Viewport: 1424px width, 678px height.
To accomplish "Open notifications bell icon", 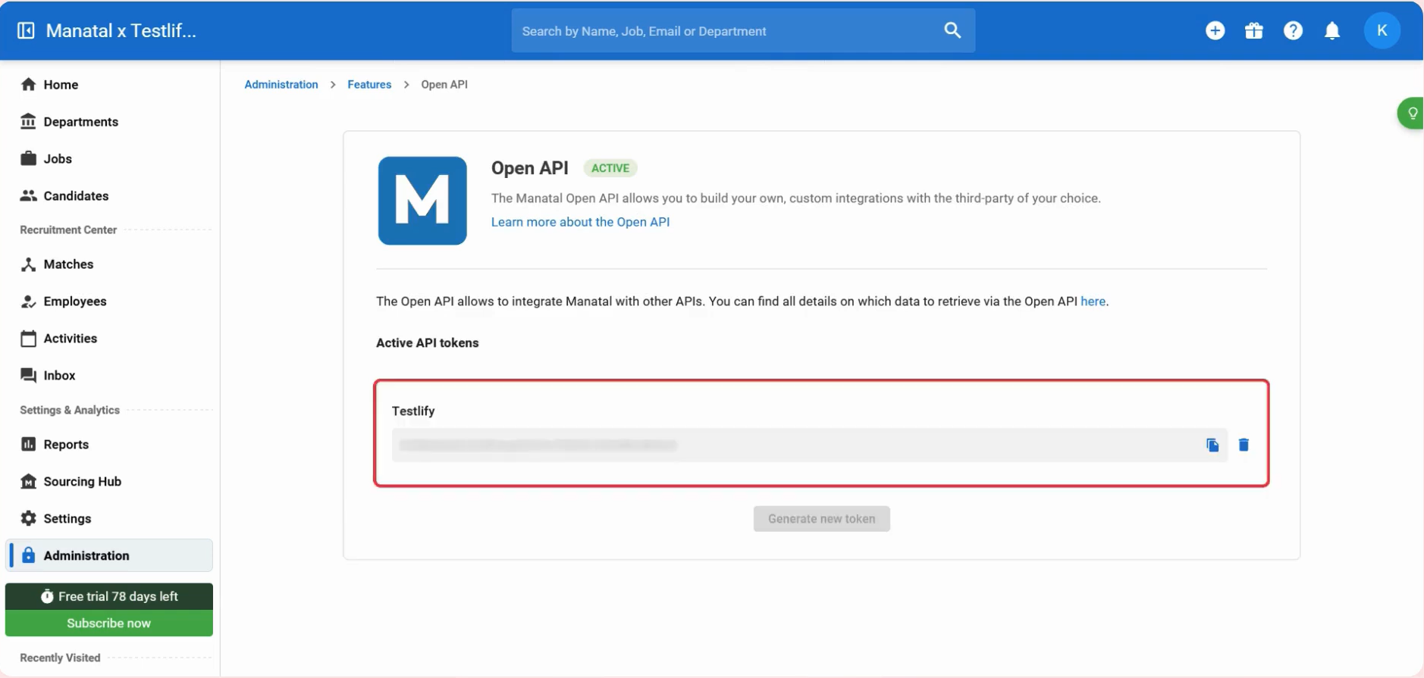I will point(1332,30).
